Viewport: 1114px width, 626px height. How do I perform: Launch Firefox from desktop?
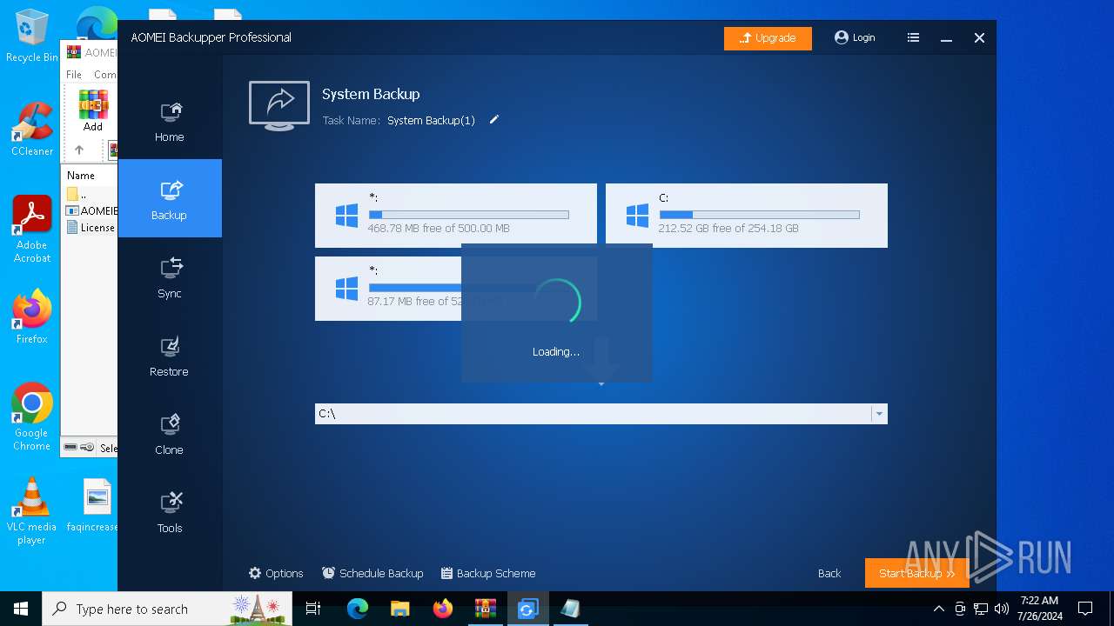pyautogui.click(x=32, y=317)
